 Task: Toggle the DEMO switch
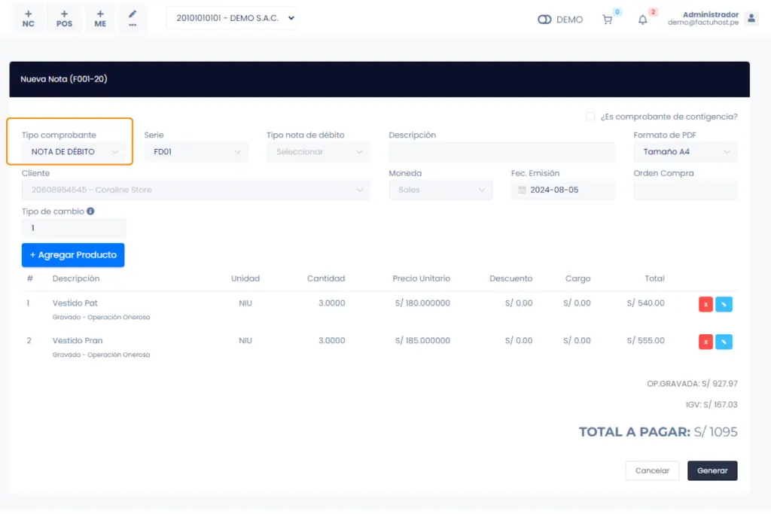coord(544,20)
